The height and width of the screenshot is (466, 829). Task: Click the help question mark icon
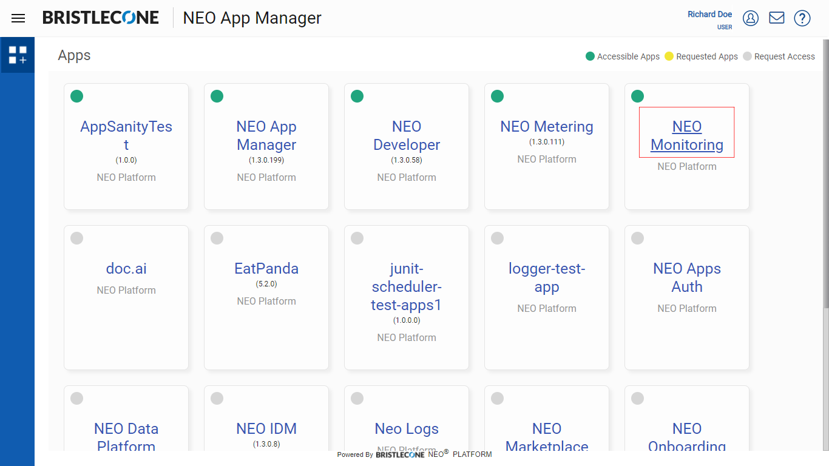coord(802,18)
